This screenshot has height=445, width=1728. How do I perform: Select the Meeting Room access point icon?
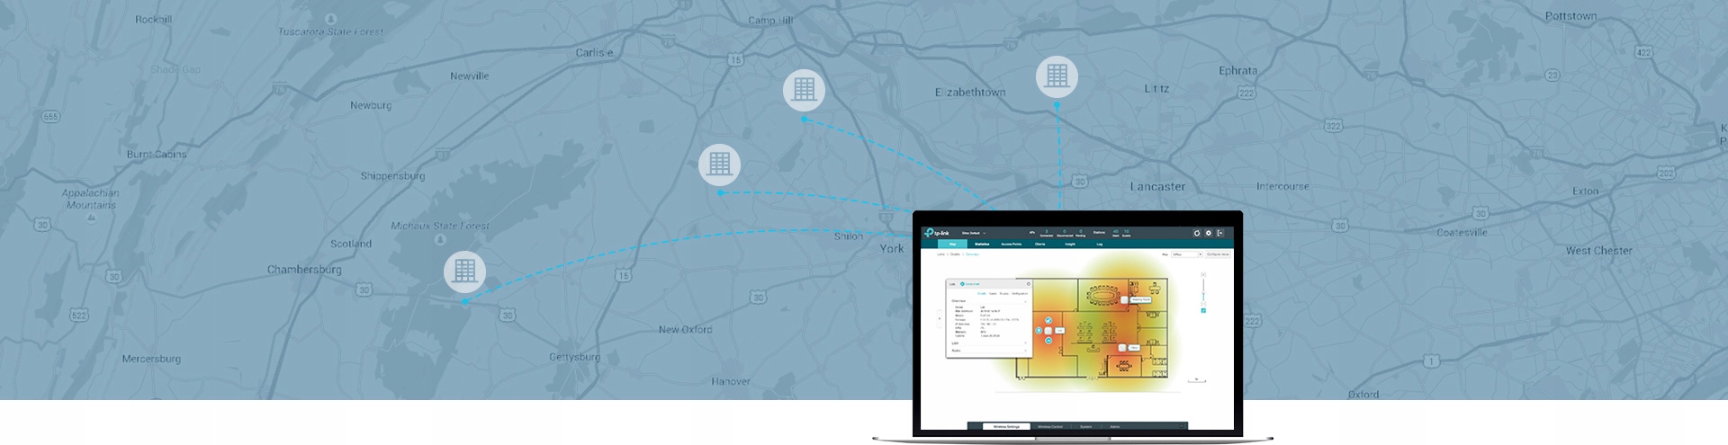(1123, 299)
